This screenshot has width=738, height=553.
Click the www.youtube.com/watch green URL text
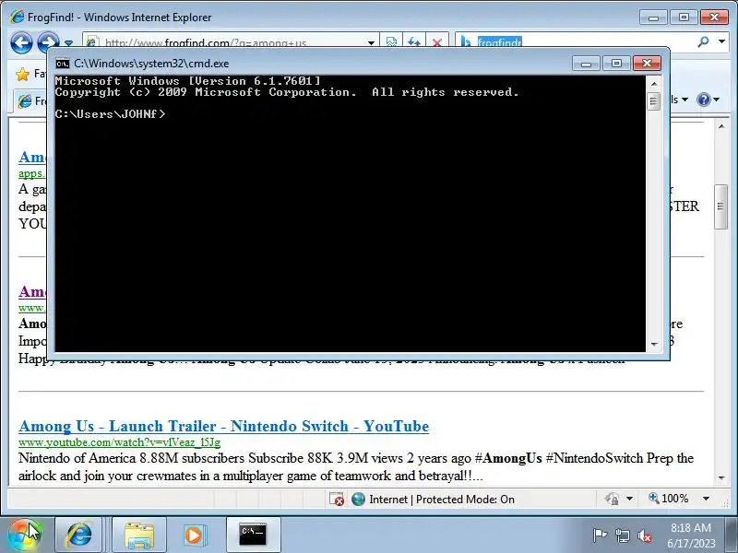click(120, 442)
